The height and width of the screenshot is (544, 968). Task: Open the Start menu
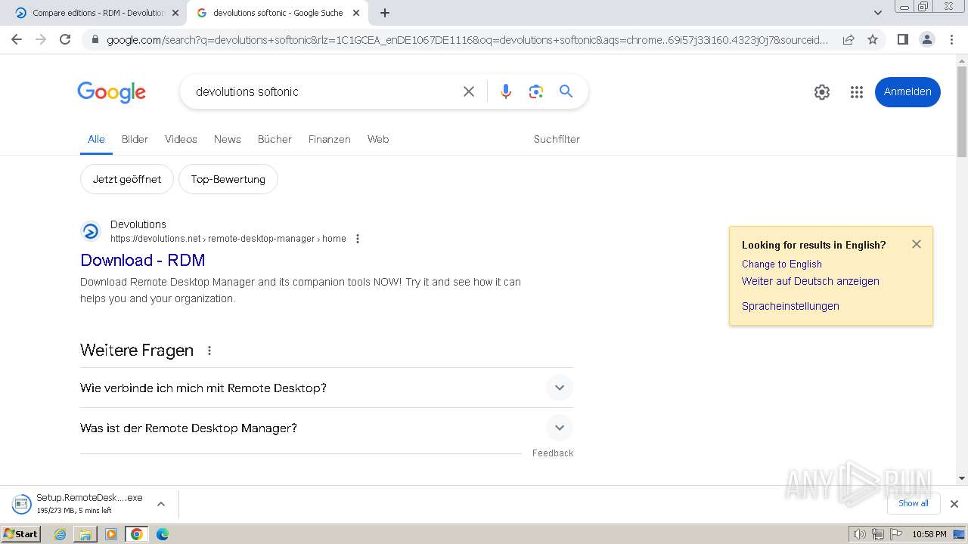21,534
